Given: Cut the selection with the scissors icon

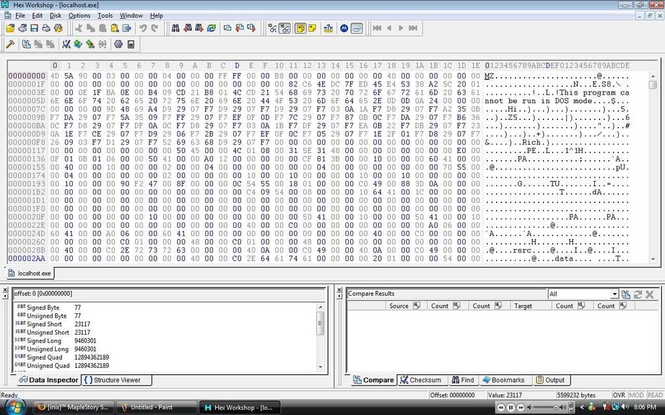Looking at the screenshot, I should pos(79,29).
